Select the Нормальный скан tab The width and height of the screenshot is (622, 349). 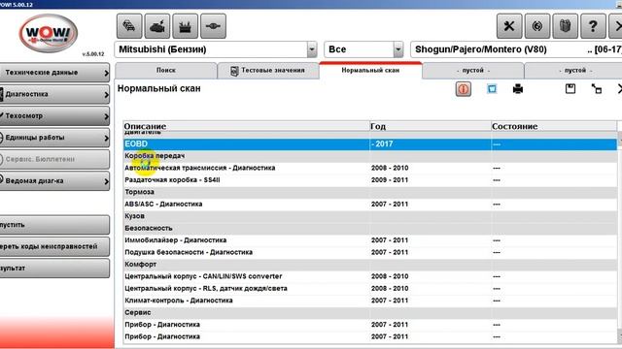tap(370, 70)
